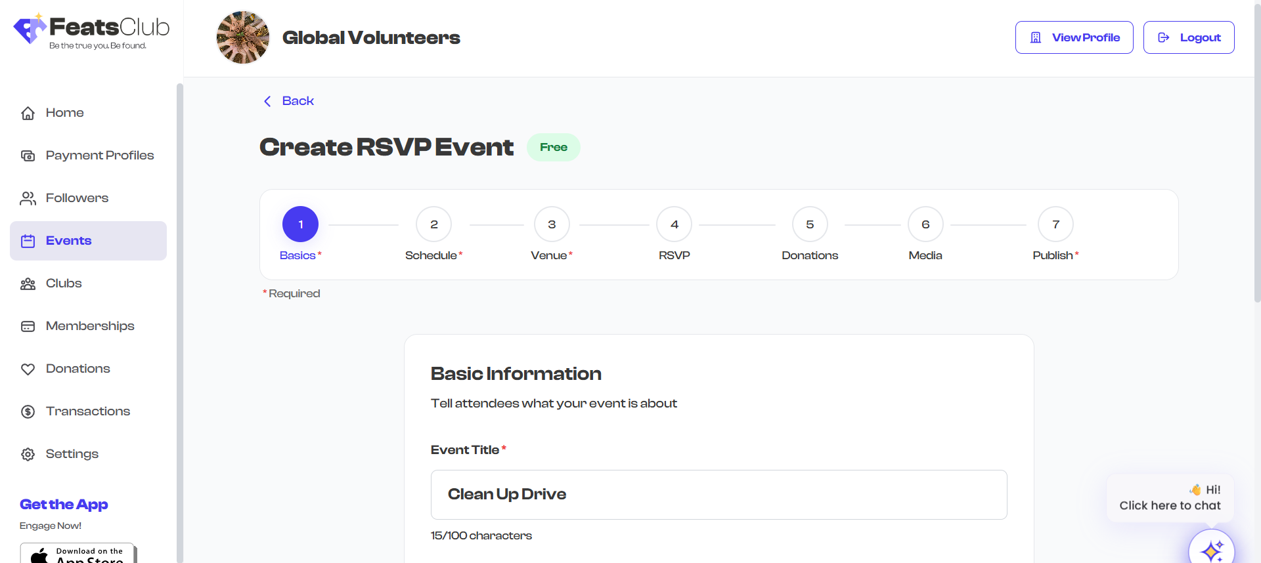The height and width of the screenshot is (563, 1261).
Task: View the Transactions page
Action: (x=88, y=411)
